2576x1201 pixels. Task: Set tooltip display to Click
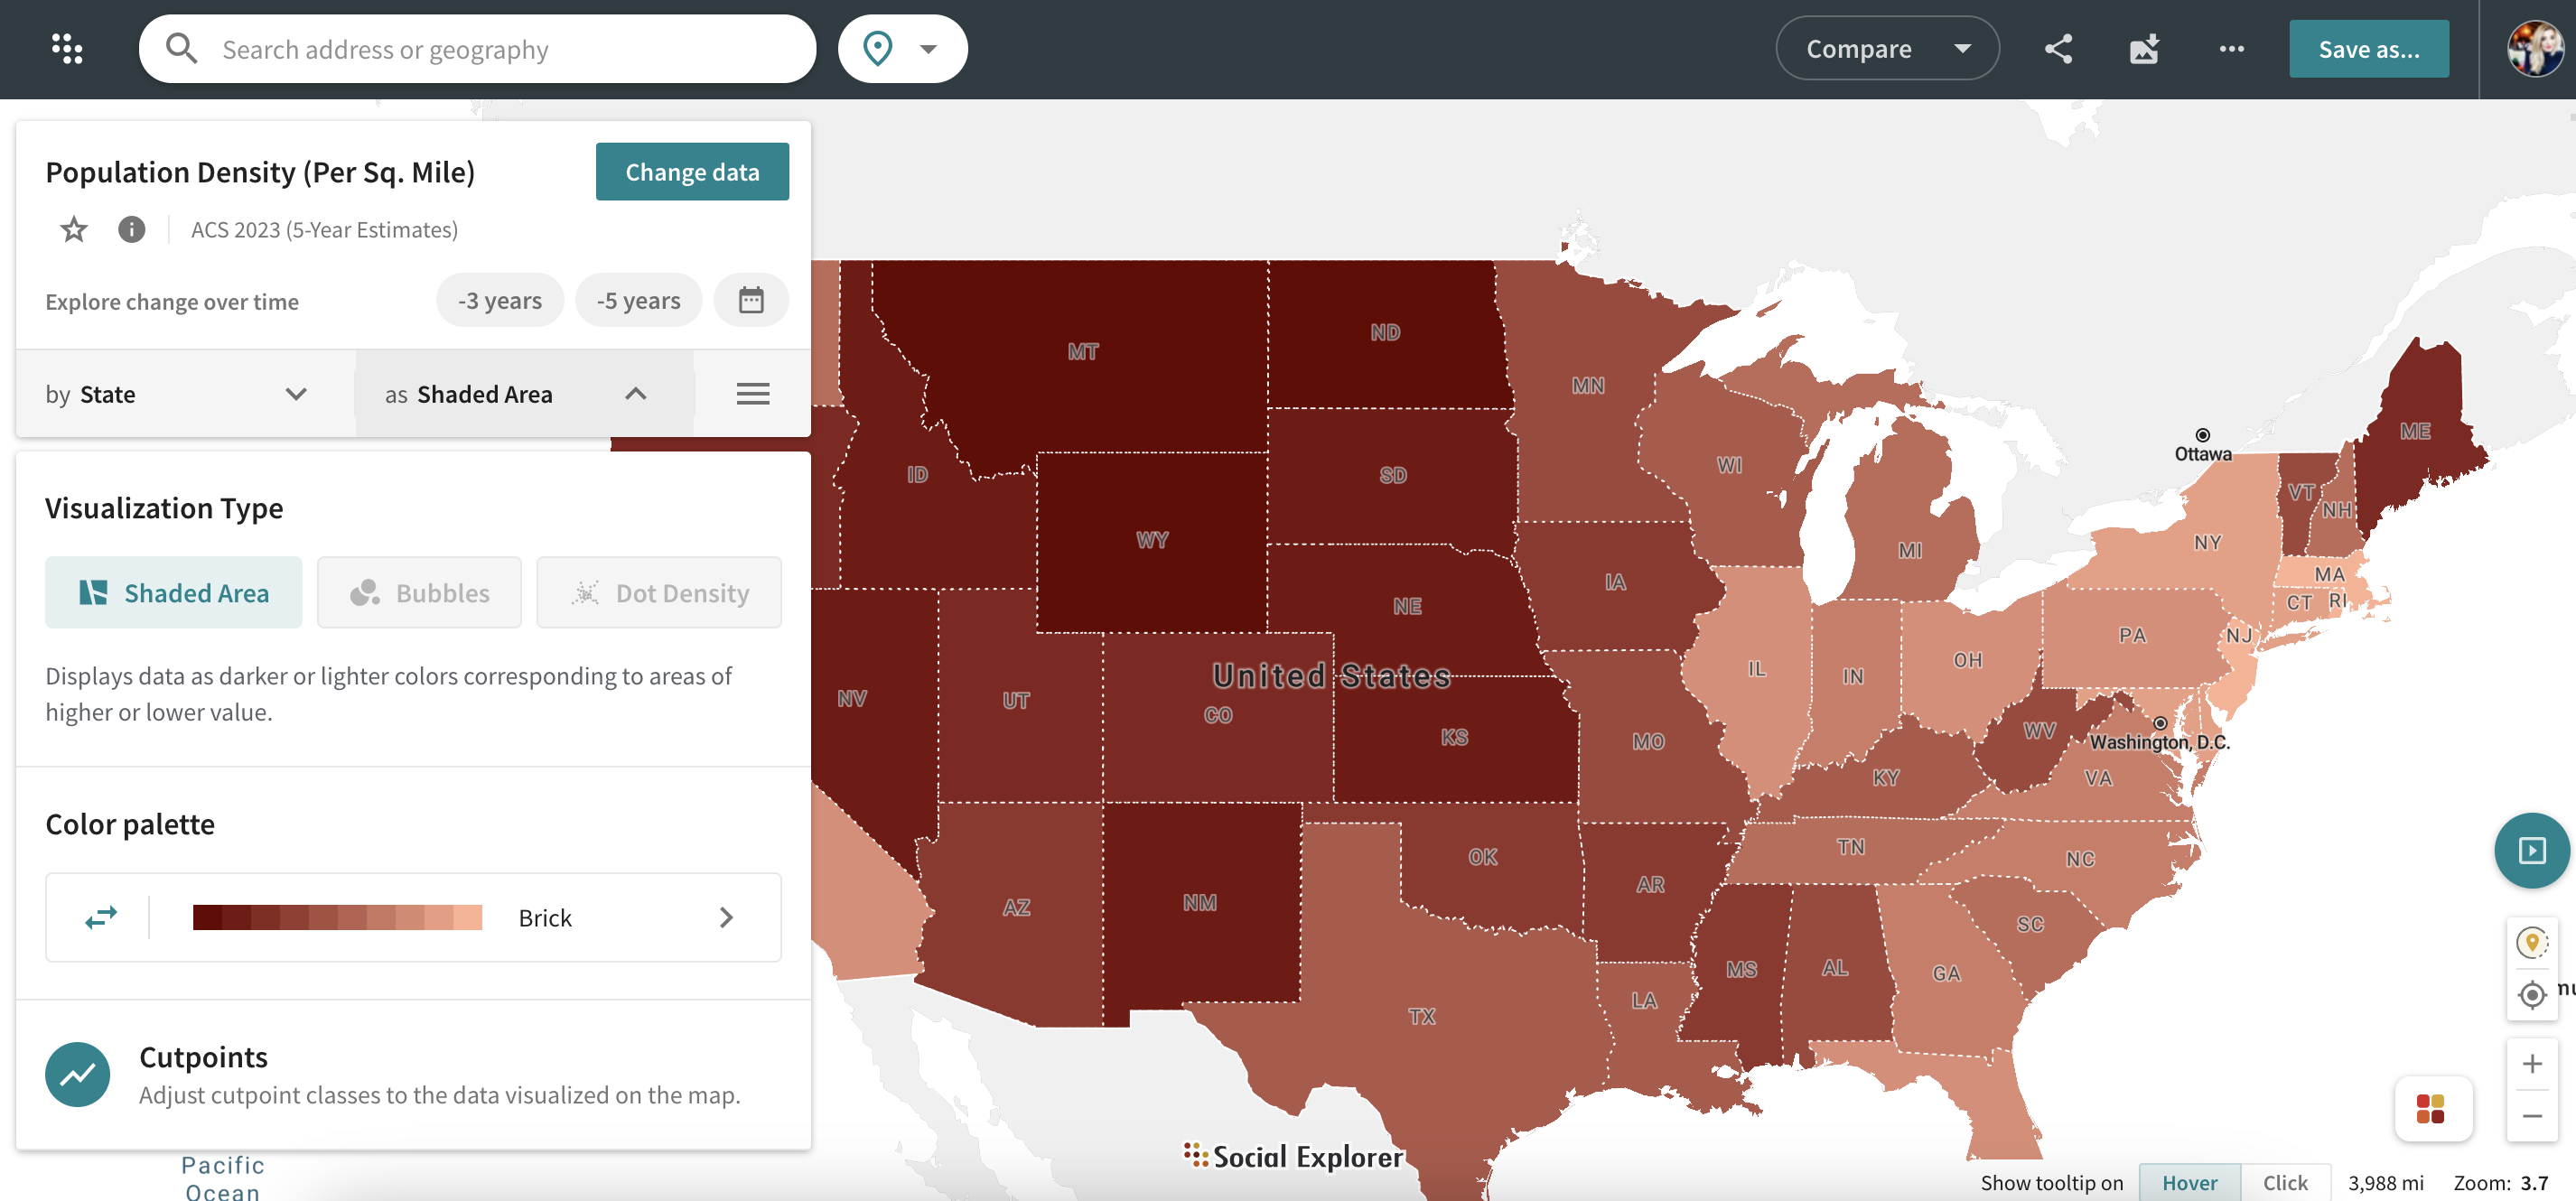pyautogui.click(x=2285, y=1182)
